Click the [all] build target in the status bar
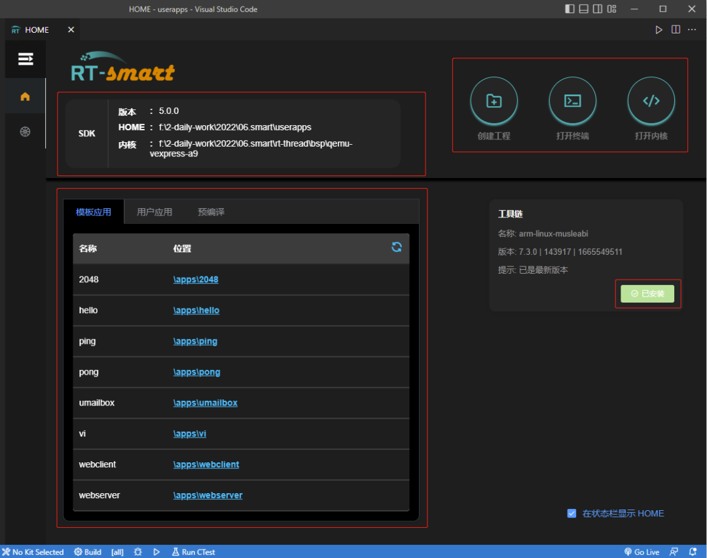The width and height of the screenshot is (707, 558). pos(117,551)
